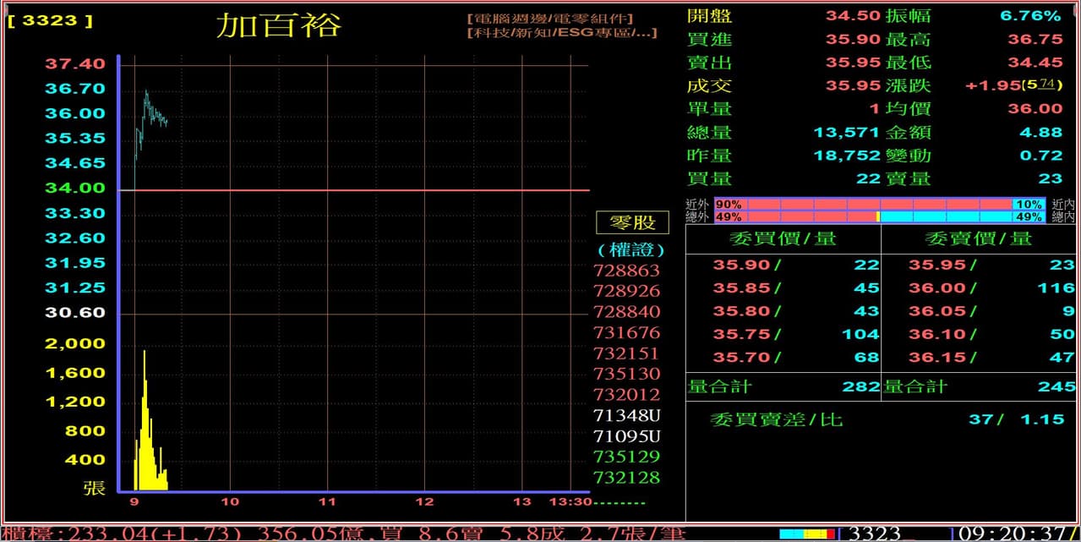
Task: Click the 3323 code input in status bar
Action: tap(874, 534)
